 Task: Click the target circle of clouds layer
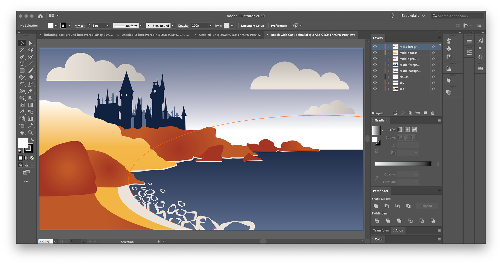433,77
